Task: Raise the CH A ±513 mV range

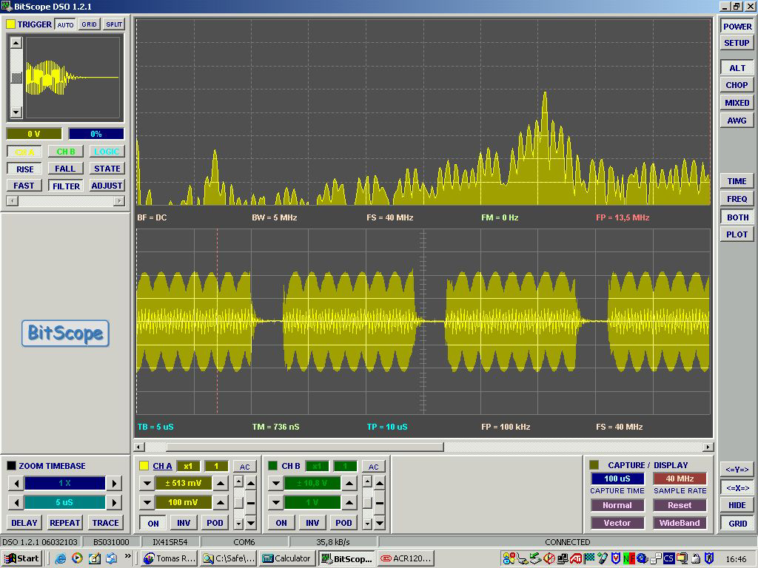Action: point(221,483)
